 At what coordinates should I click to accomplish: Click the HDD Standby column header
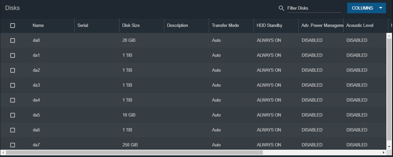[270, 25]
